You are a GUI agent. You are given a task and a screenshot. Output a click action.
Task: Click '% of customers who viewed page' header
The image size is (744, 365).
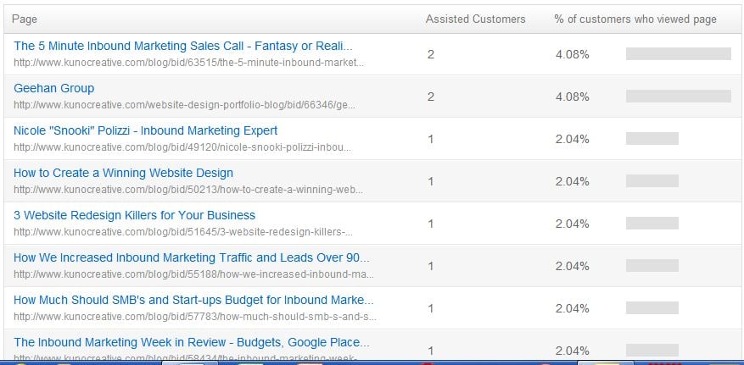pyautogui.click(x=635, y=19)
